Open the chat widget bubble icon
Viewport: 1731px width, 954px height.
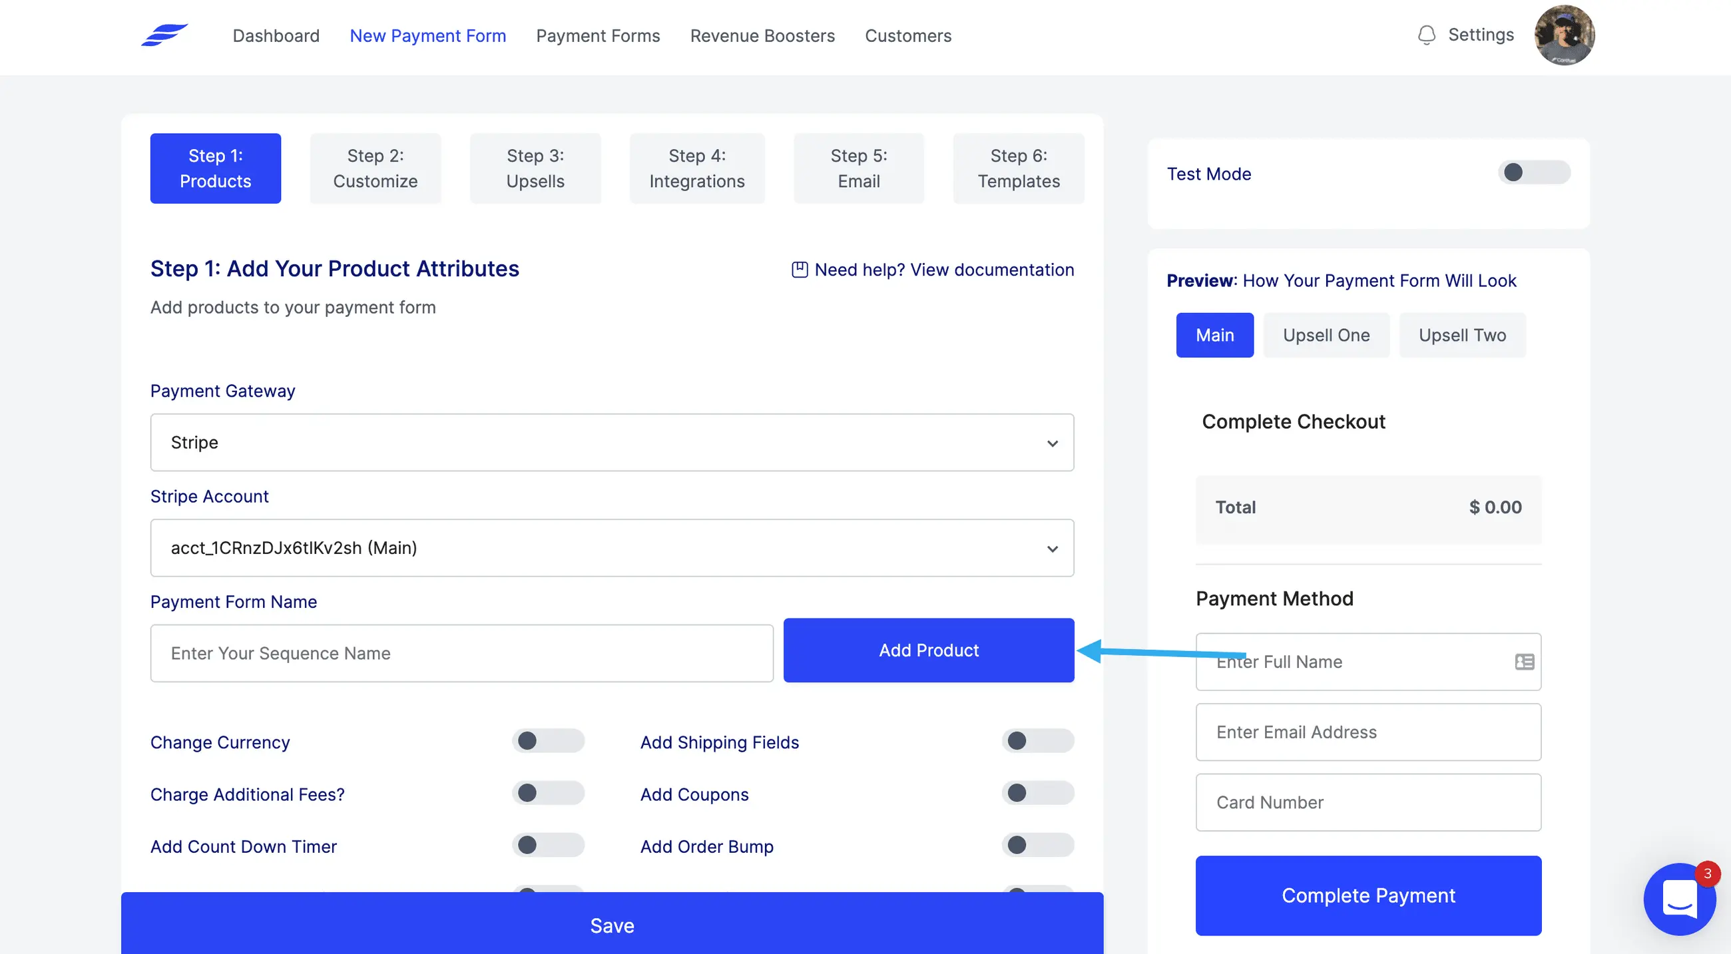pos(1679,899)
